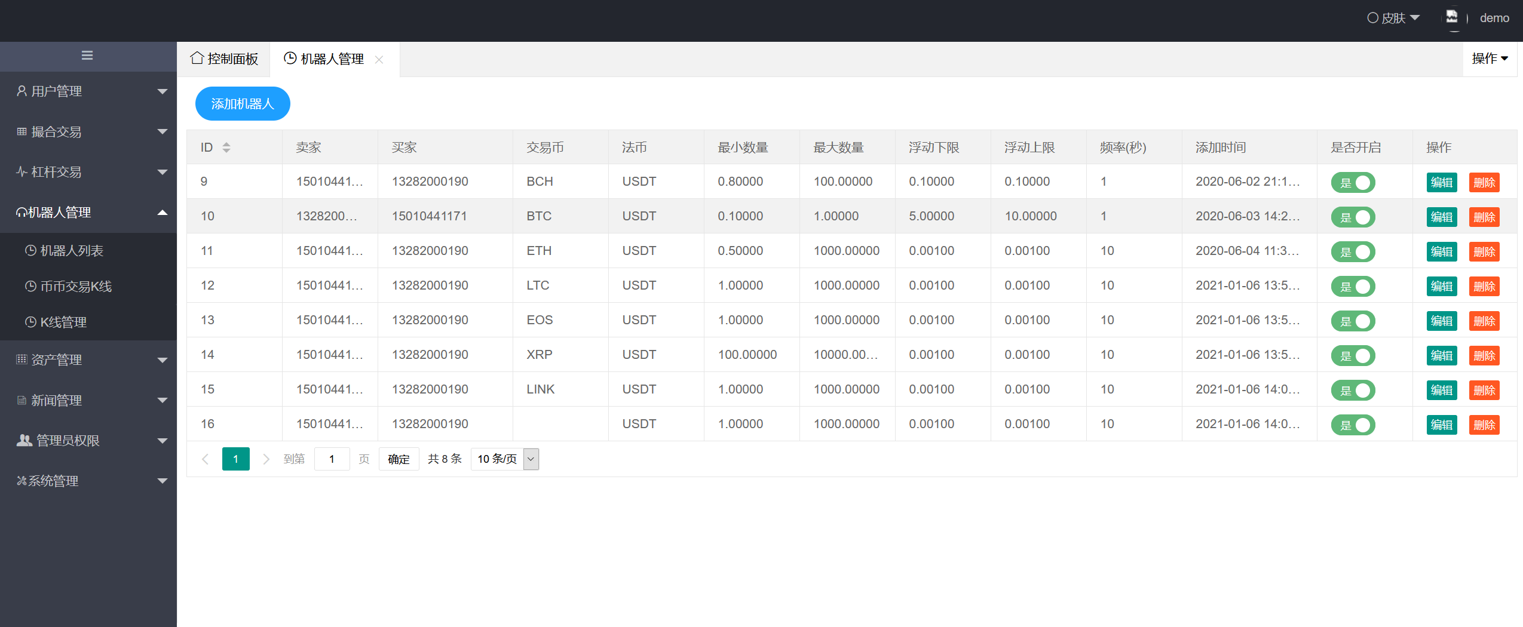The height and width of the screenshot is (627, 1523).
Task: Delete the BTC robot row
Action: (1484, 217)
